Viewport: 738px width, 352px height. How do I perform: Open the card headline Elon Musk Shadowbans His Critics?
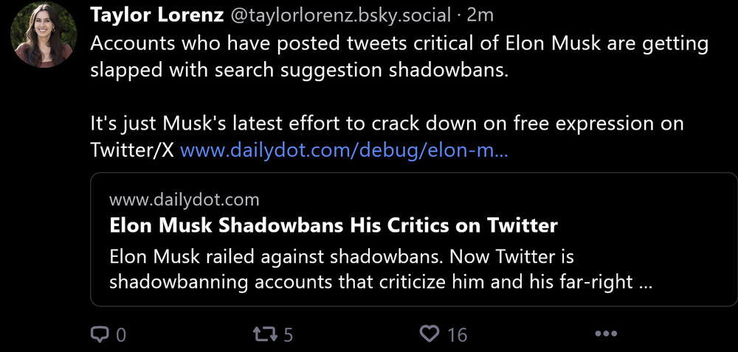pyautogui.click(x=333, y=225)
